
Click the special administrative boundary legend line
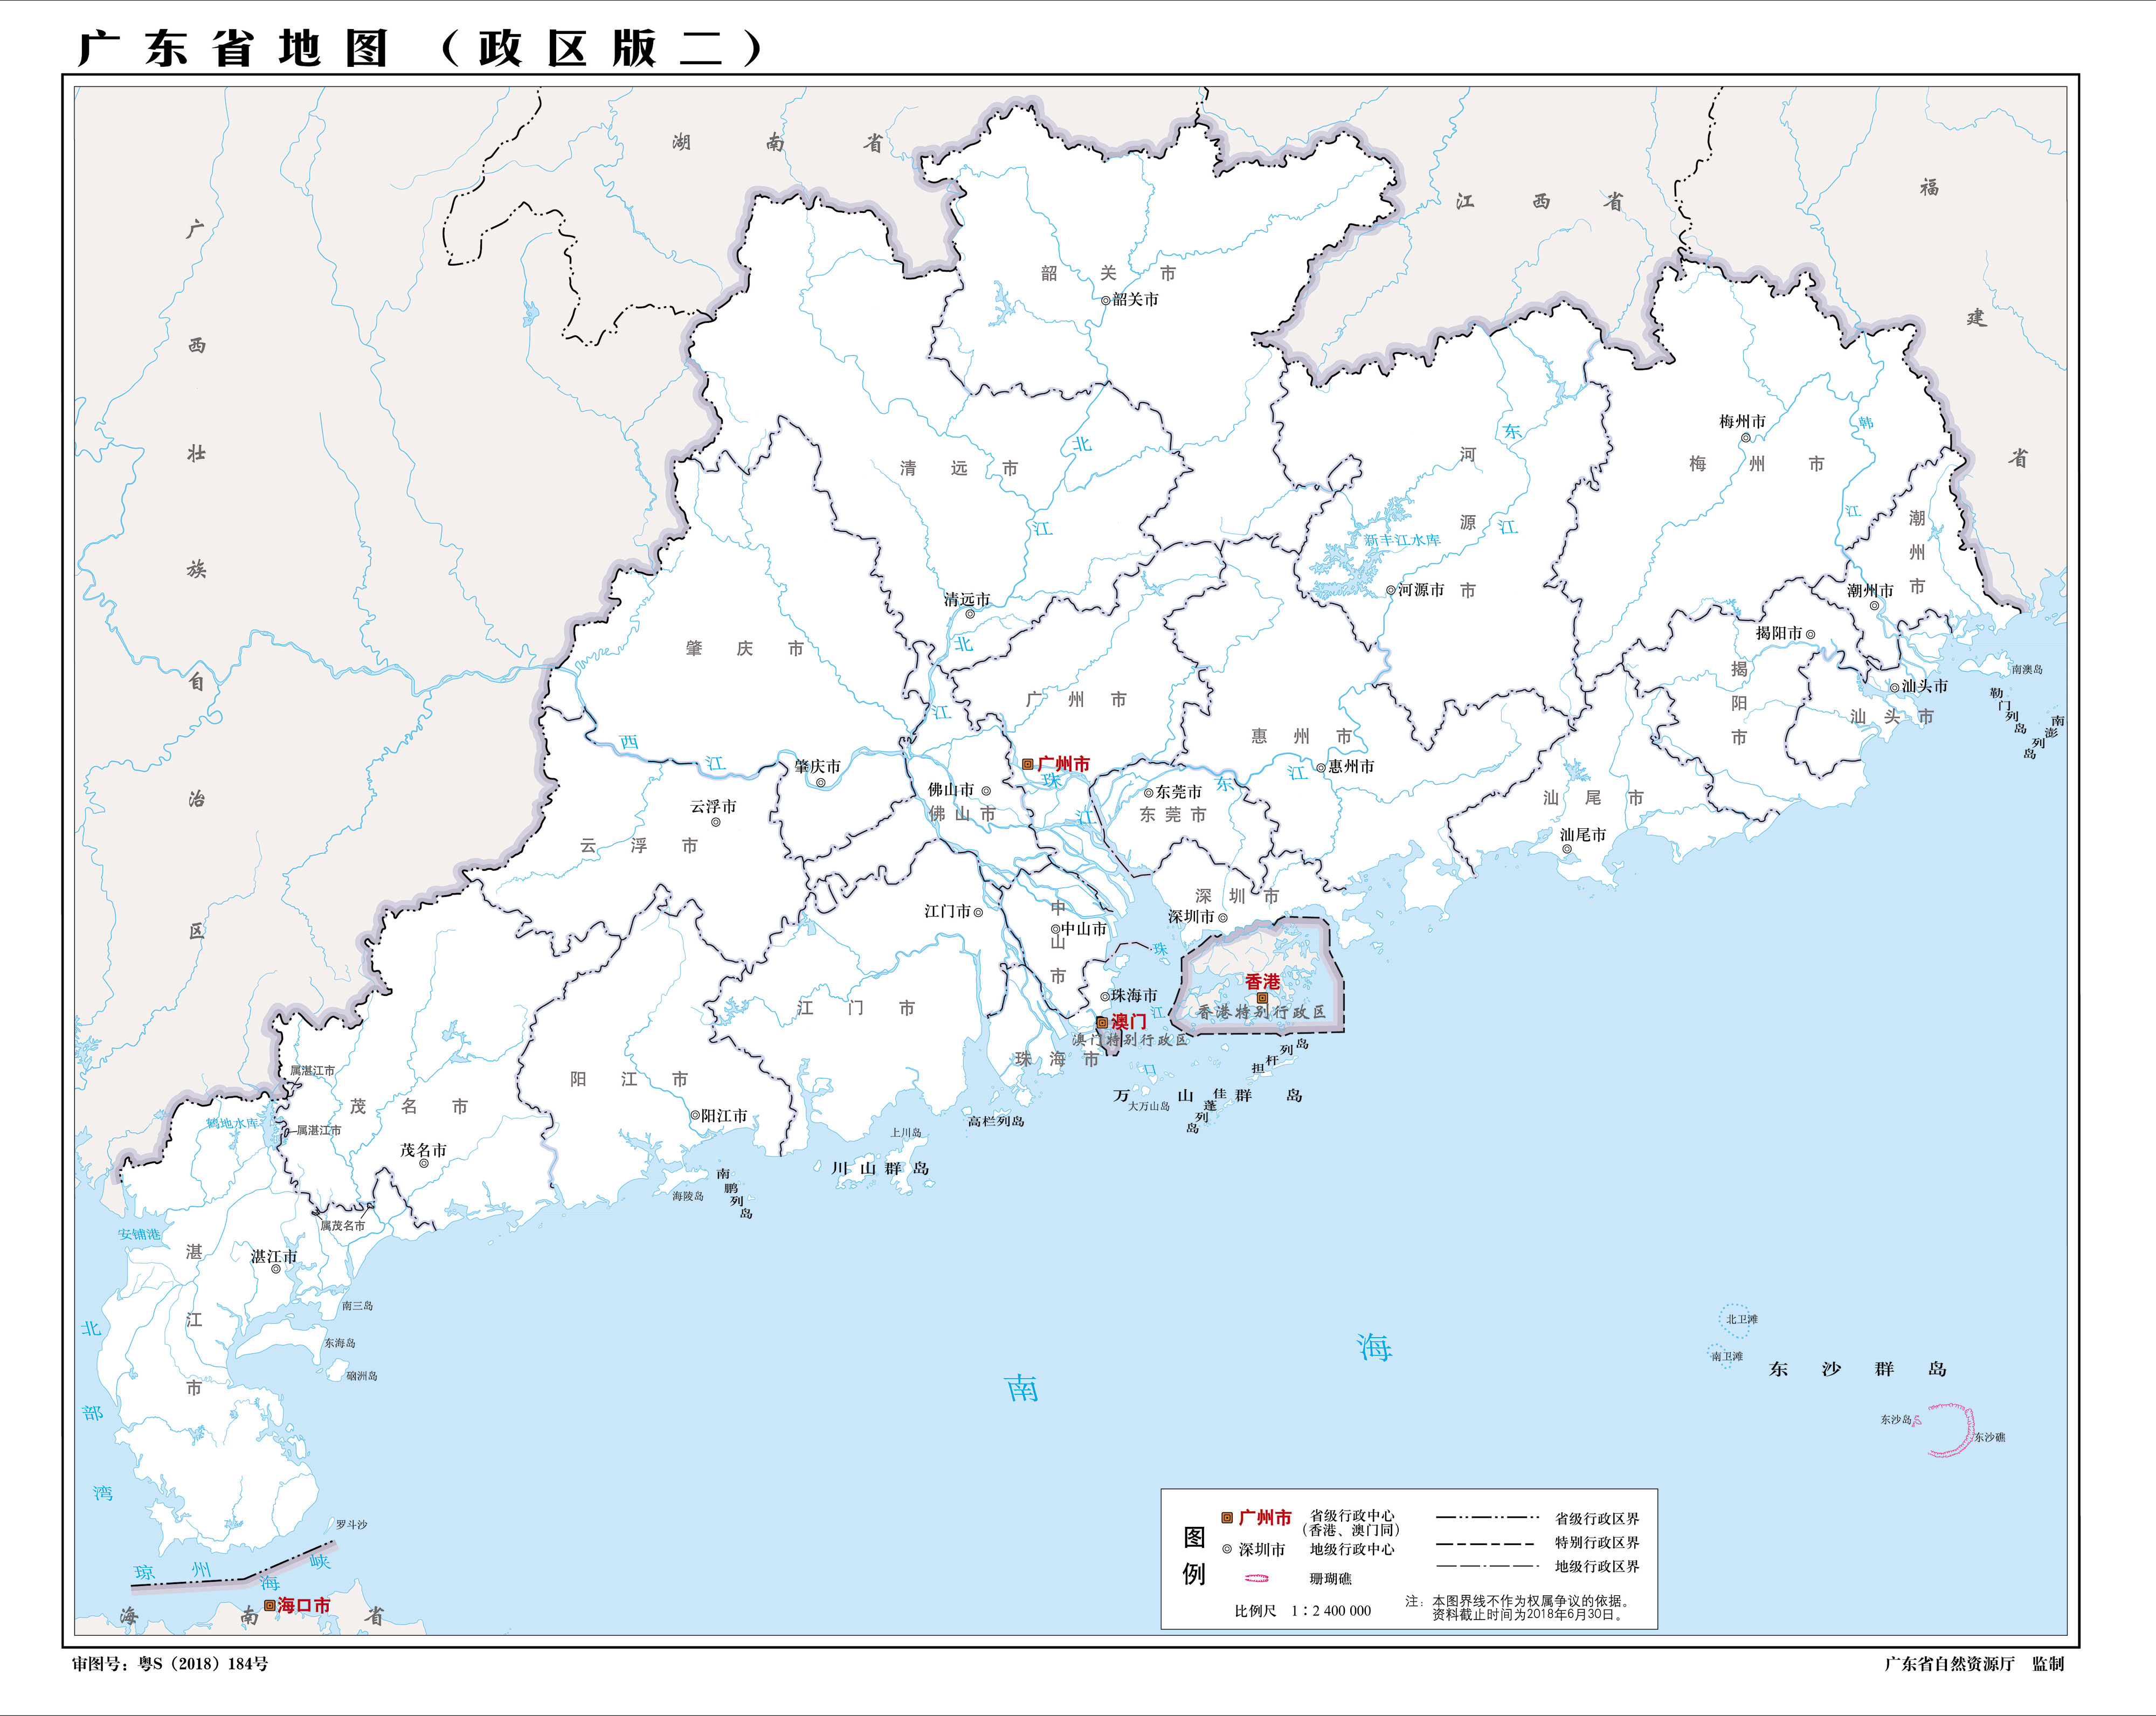coord(1486,1543)
